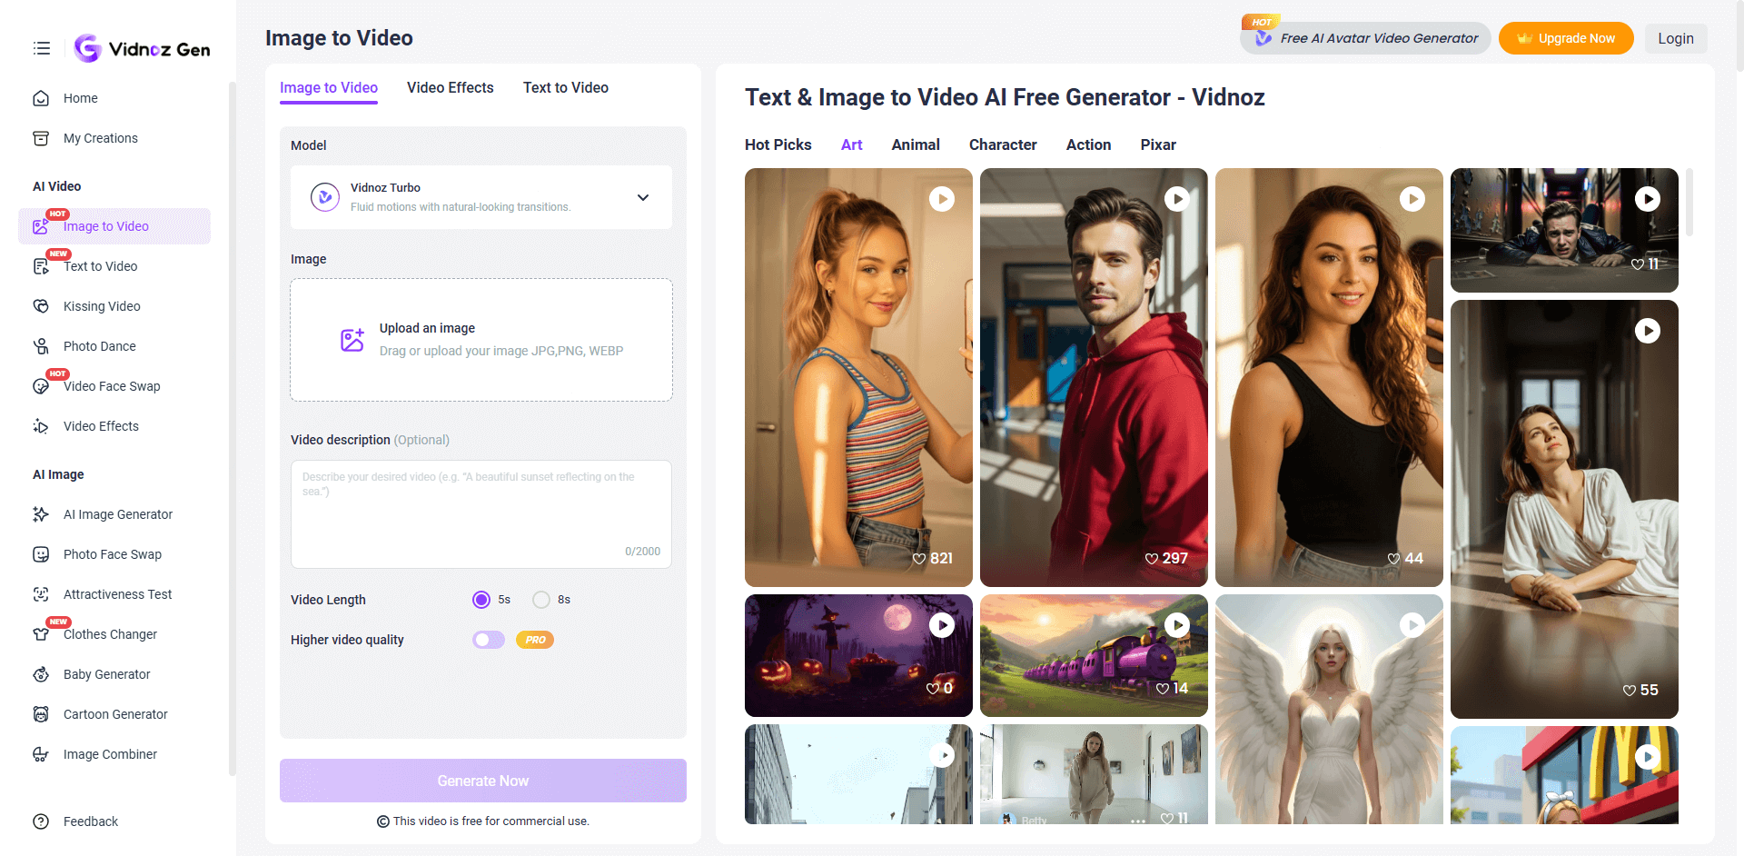This screenshot has height=856, width=1744.
Task: Open the purple train video thumbnail
Action: [x=1093, y=655]
